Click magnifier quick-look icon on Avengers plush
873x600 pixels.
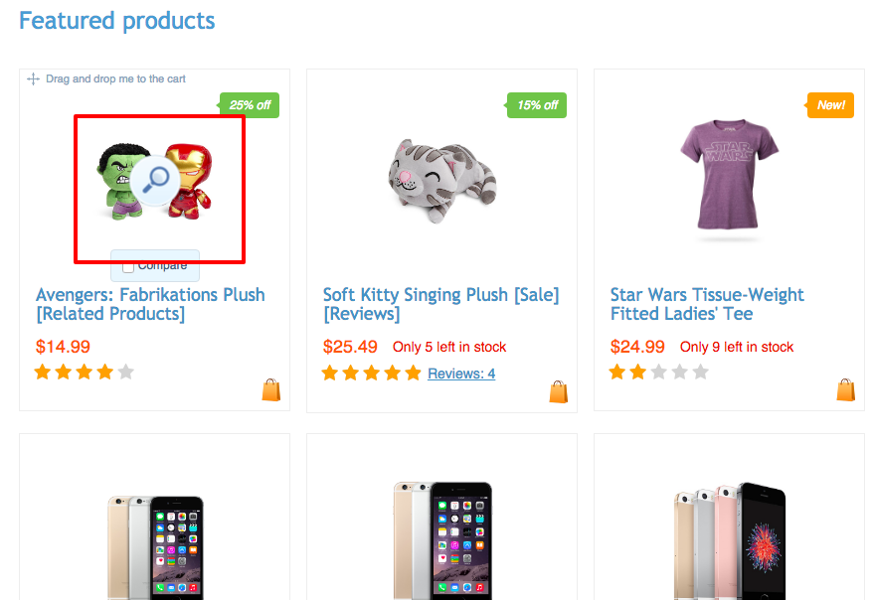tap(155, 180)
